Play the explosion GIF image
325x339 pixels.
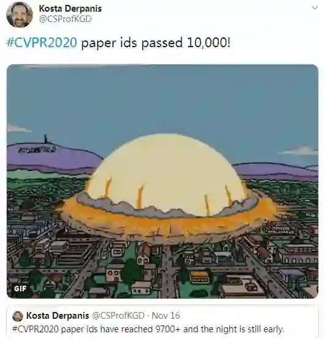click(163, 181)
